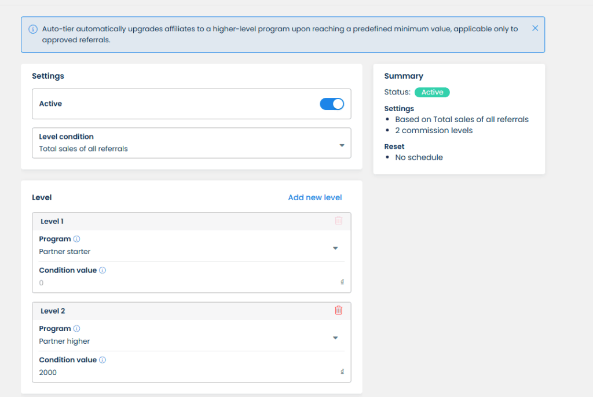
Task: Click the Level 2 Program info icon
Action: [76, 329]
